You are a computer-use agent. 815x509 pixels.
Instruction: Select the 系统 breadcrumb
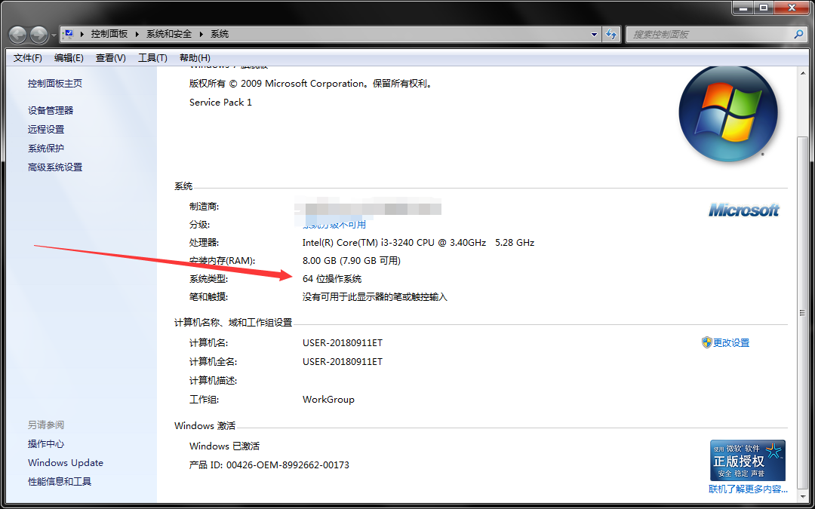pos(220,34)
